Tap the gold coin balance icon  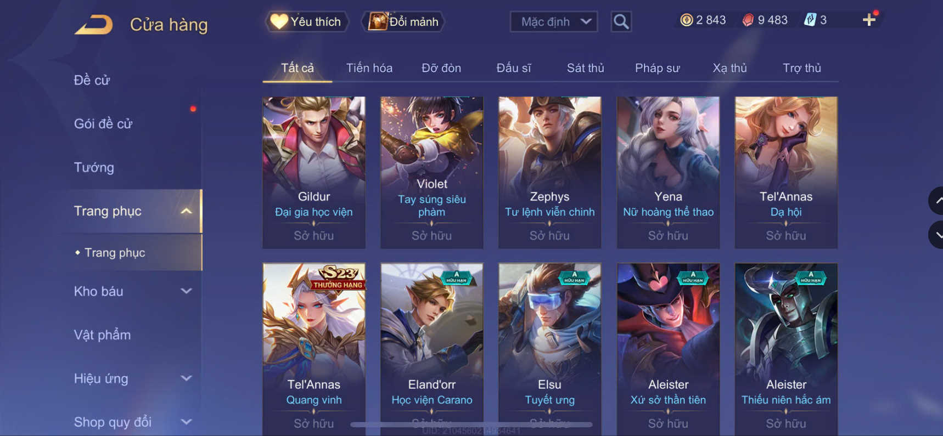click(x=686, y=20)
